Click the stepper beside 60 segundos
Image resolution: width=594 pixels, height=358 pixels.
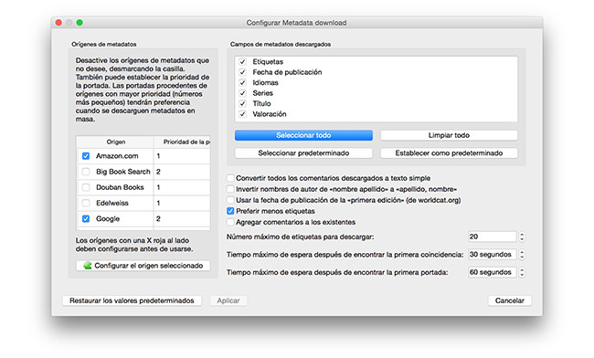coord(522,272)
